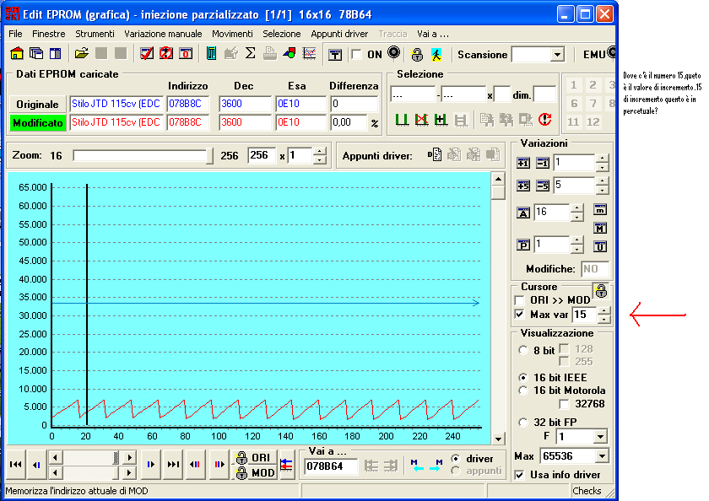Click the -1 variation button
709x501 pixels.
[542, 163]
